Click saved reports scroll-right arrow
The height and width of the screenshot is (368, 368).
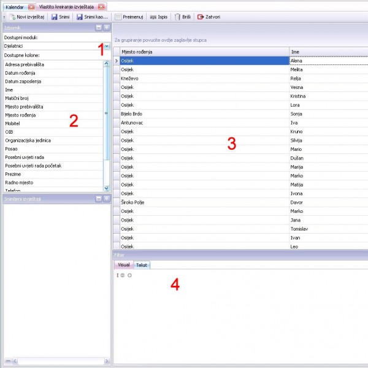click(x=107, y=361)
